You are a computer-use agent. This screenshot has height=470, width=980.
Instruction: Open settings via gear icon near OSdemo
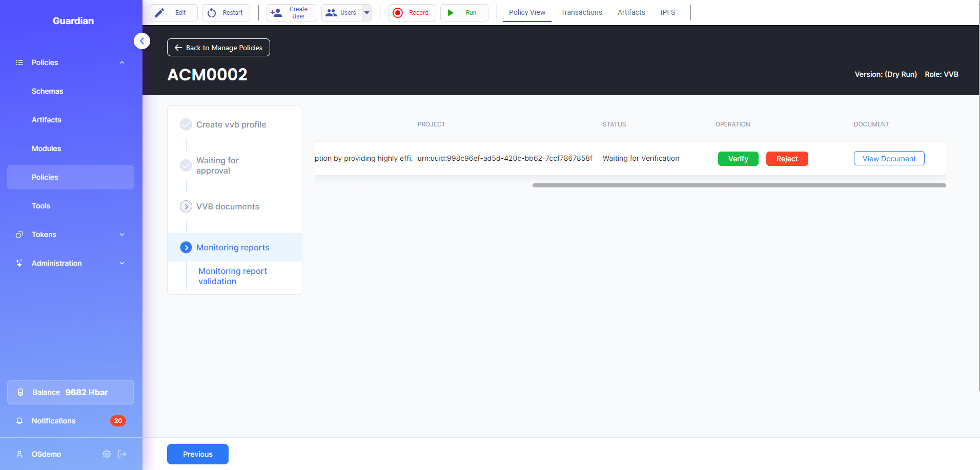[107, 454]
